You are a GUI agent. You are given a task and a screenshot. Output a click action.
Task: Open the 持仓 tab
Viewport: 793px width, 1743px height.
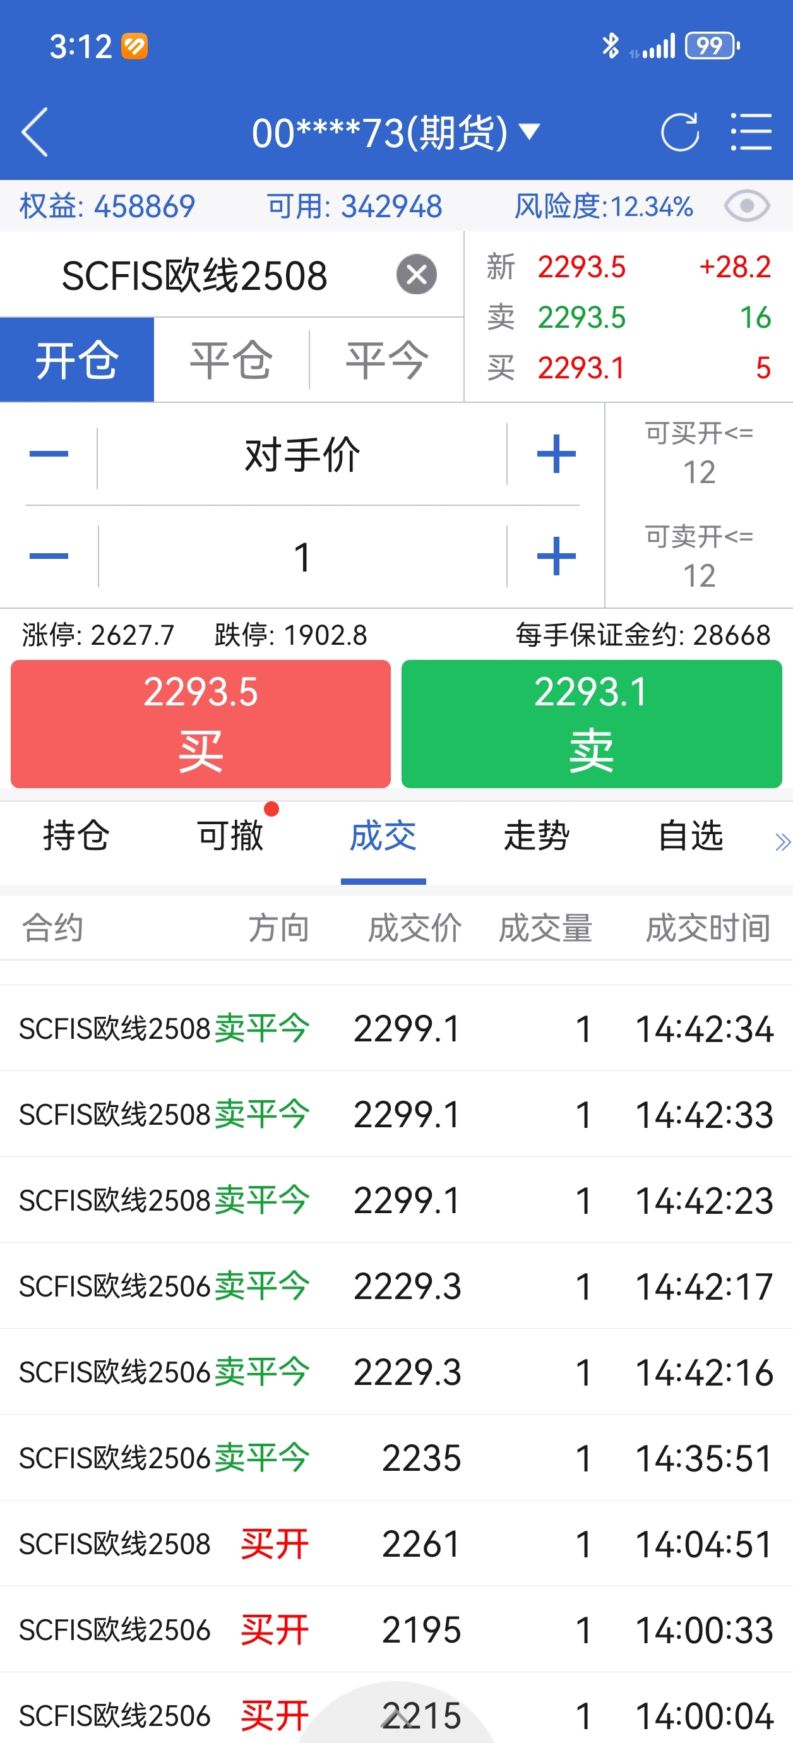76,835
